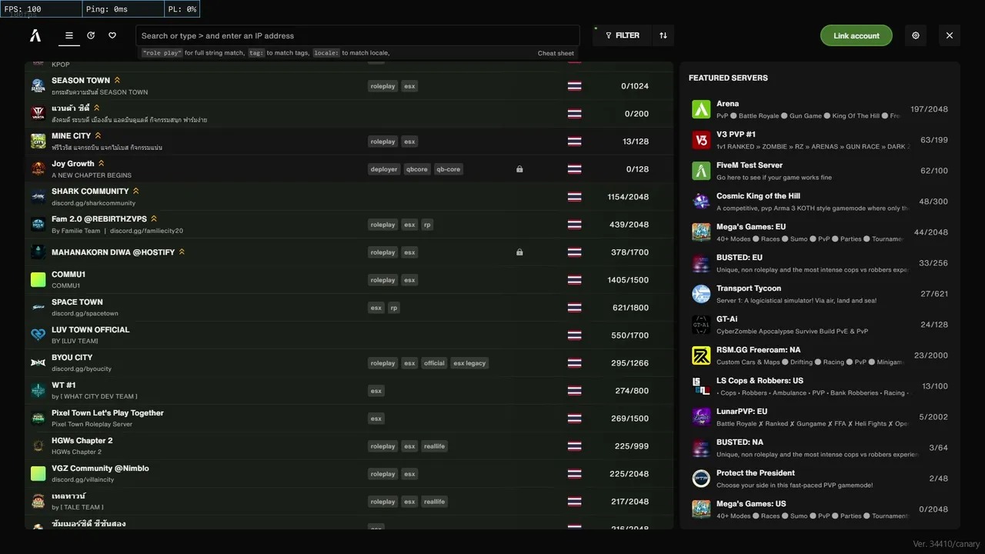Click the esx legacy tag on BYOU CITY
This screenshot has height=554, width=985.
(469, 363)
